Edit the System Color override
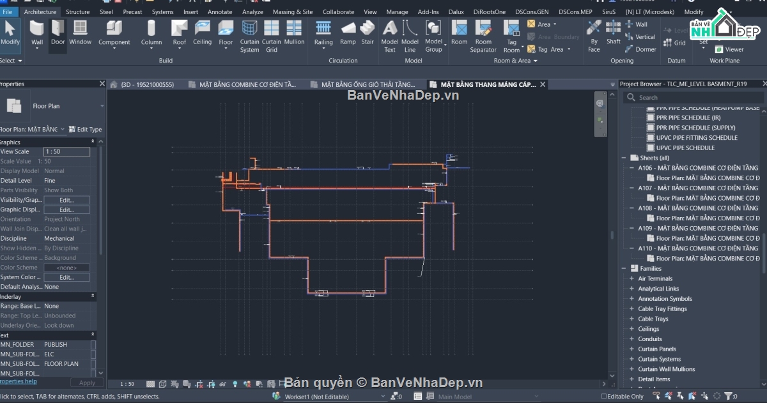Image resolution: width=767 pixels, height=403 pixels. tap(66, 277)
